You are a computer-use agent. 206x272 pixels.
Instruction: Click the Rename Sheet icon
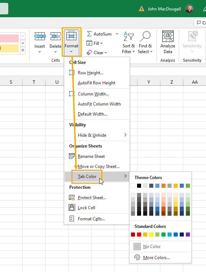pyautogui.click(x=72, y=156)
